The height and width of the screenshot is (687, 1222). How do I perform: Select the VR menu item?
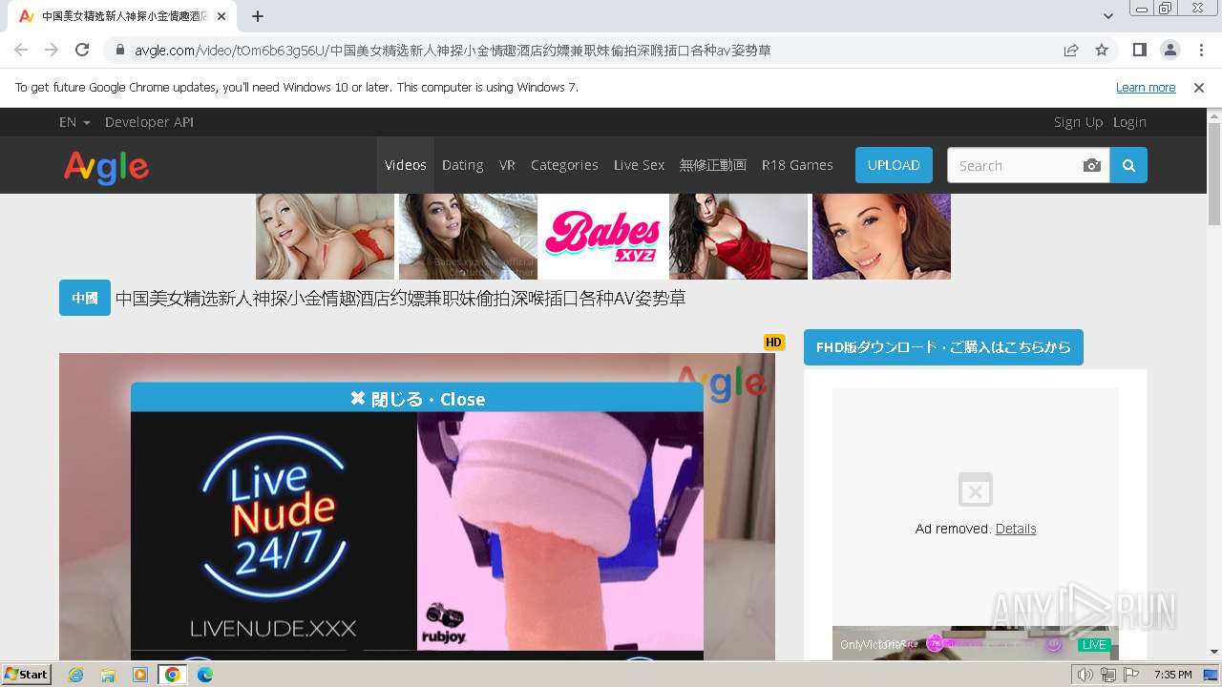click(507, 165)
